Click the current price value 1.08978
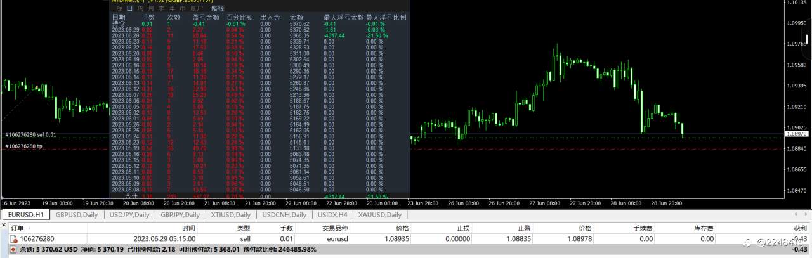812x258 pixels. pos(579,239)
